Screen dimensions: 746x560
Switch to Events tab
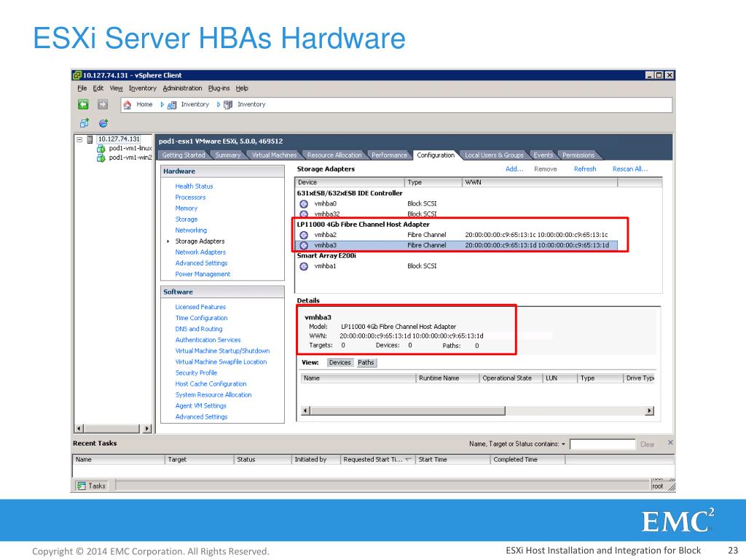pos(543,155)
